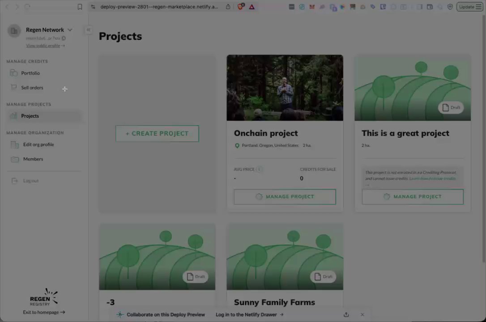The width and height of the screenshot is (486, 322).
Task: Click Log in to the Netlify Drawer
Action: (x=250, y=314)
